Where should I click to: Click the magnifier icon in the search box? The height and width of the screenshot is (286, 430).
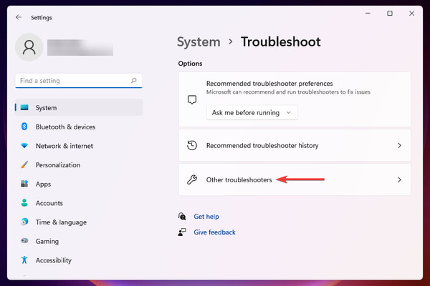point(134,81)
